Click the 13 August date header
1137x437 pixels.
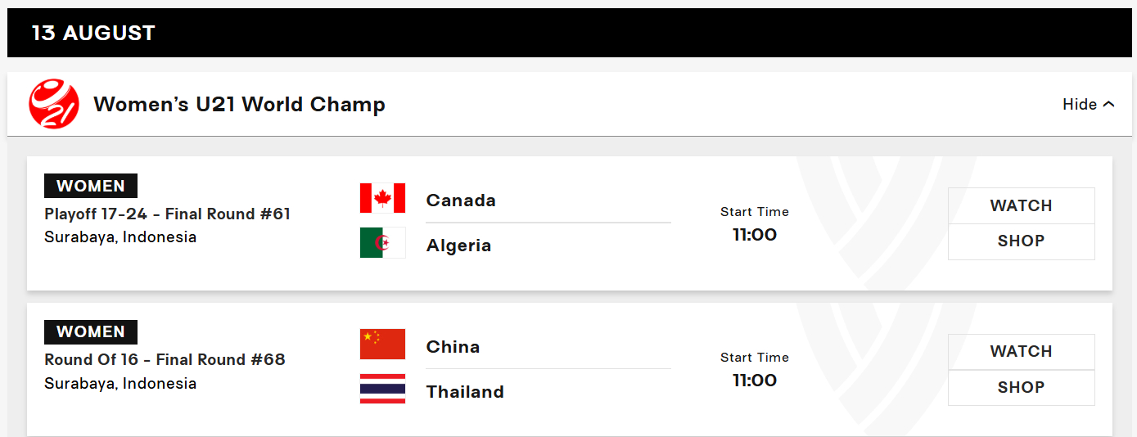[93, 33]
